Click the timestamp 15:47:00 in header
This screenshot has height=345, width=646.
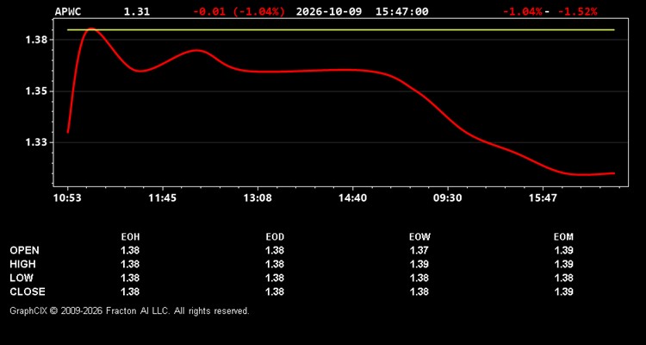401,11
